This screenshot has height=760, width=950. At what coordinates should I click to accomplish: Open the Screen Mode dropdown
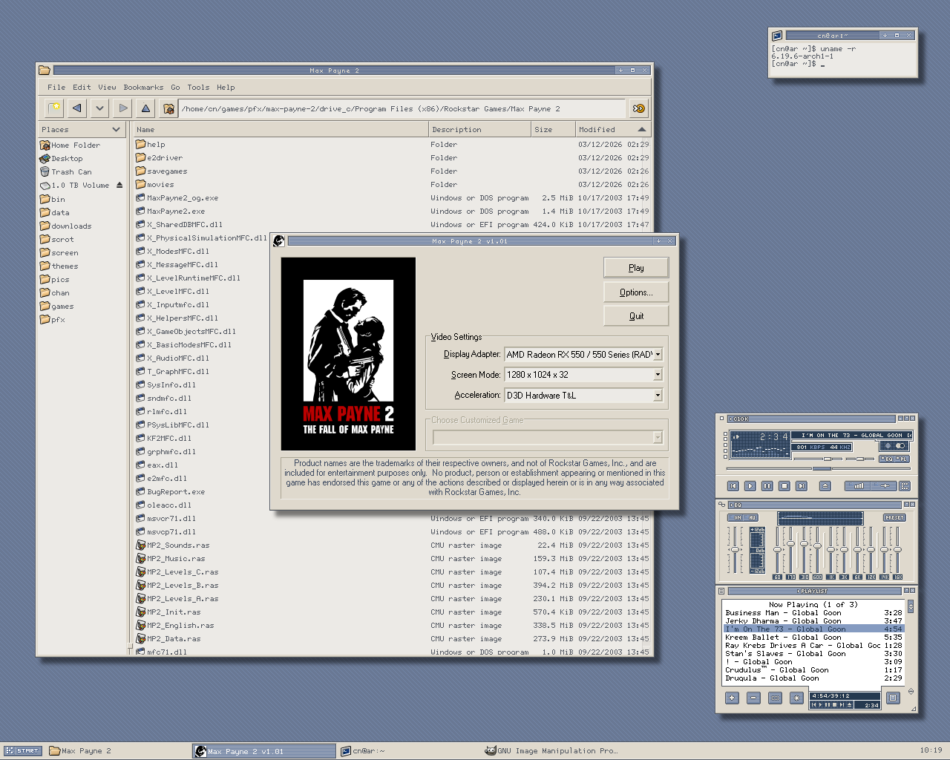pos(658,375)
